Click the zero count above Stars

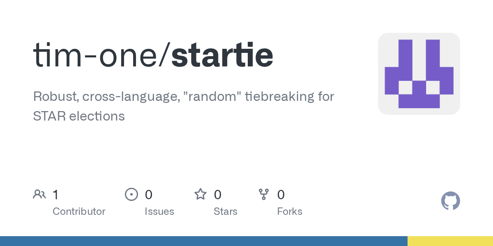(x=218, y=195)
